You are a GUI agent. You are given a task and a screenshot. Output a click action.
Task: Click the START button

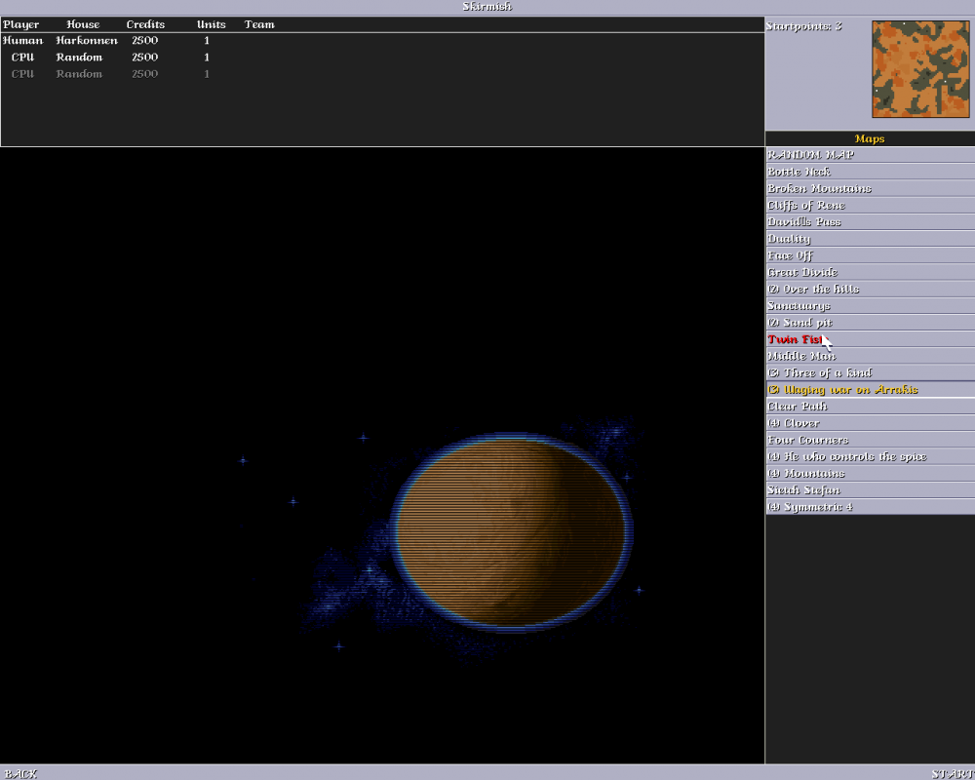[x=951, y=773]
